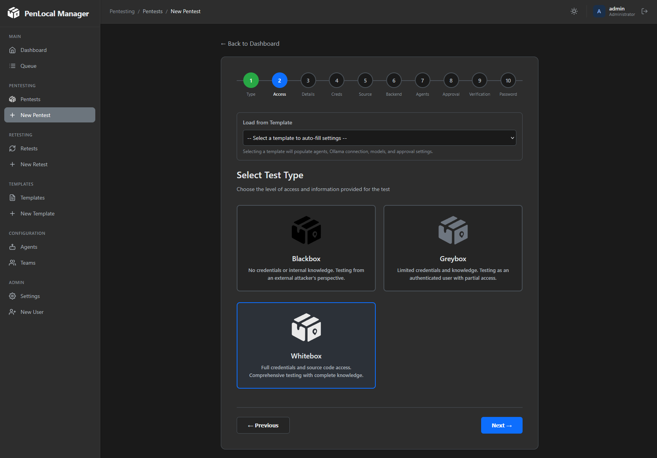The image size is (657, 458).
Task: Click the Teams people icon
Action: (x=12, y=263)
